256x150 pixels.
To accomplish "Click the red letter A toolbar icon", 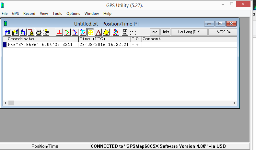I will tap(98, 32).
